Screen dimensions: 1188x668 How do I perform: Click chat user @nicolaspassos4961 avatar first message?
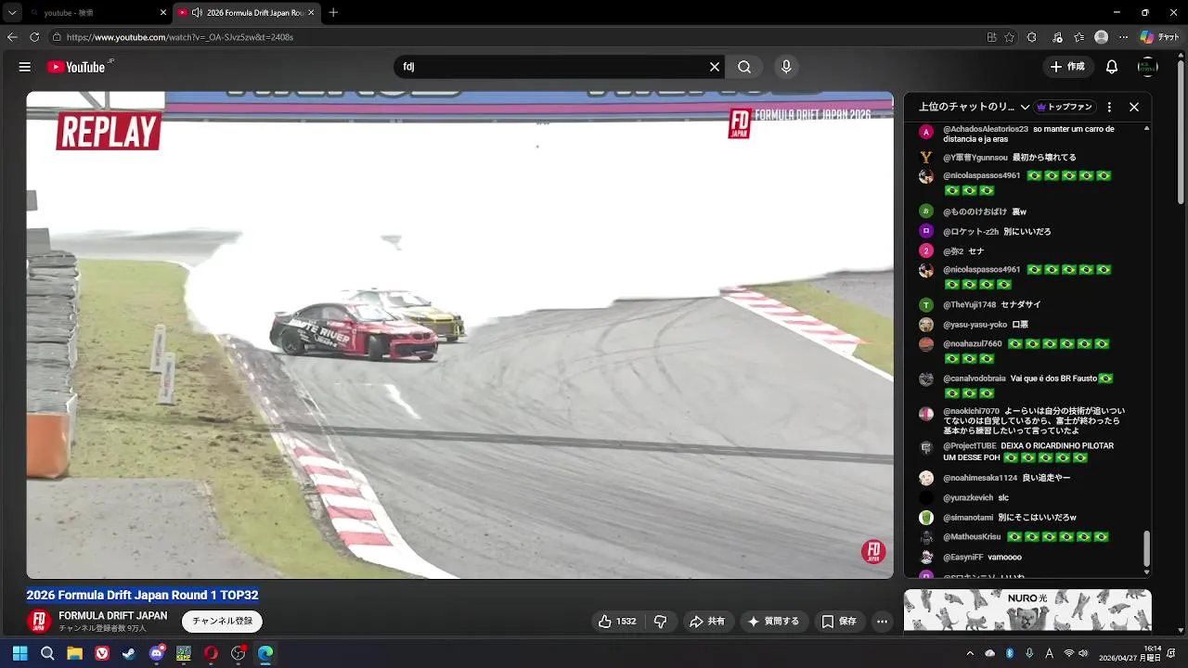coord(925,176)
